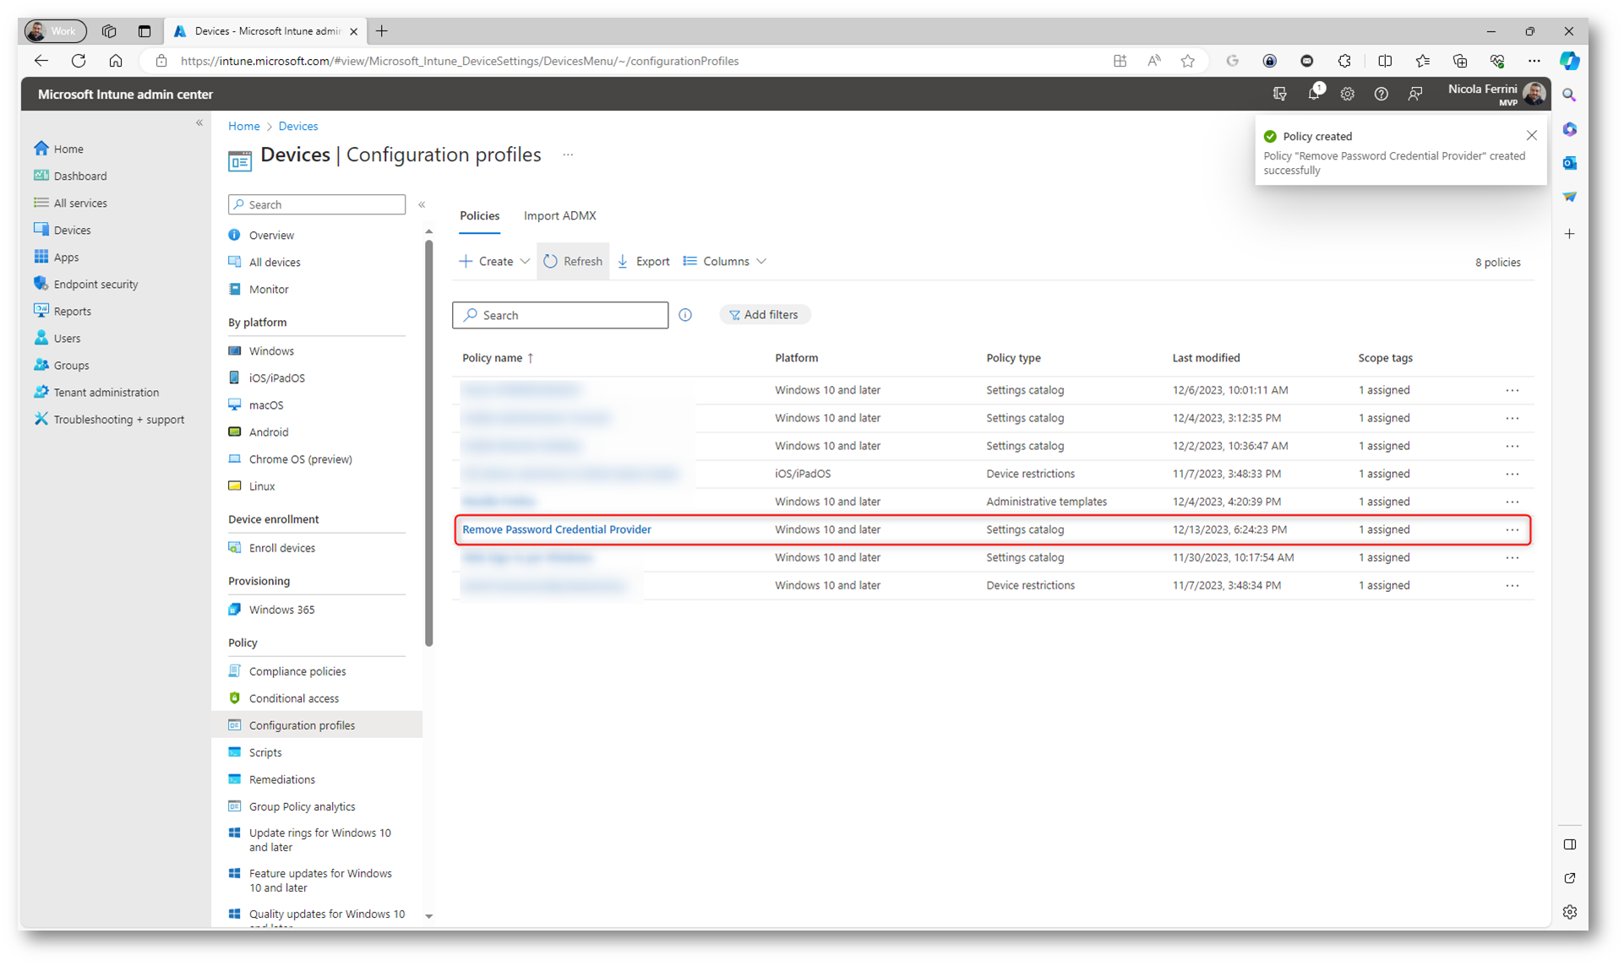This screenshot has height=966, width=1624.
Task: Open a new browser tab
Action: [382, 31]
